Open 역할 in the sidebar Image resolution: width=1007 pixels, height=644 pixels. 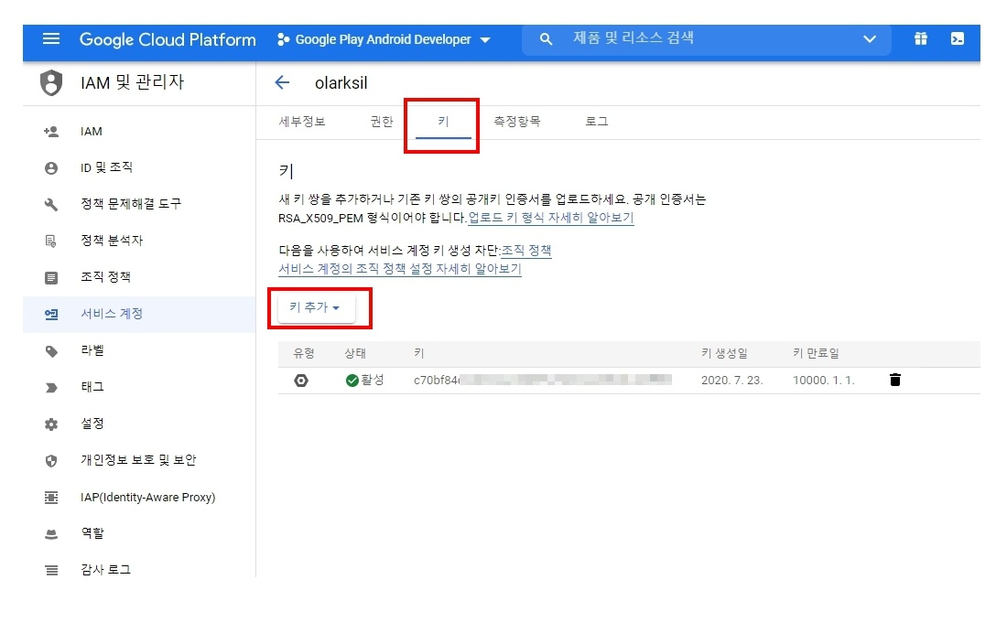[x=92, y=533]
